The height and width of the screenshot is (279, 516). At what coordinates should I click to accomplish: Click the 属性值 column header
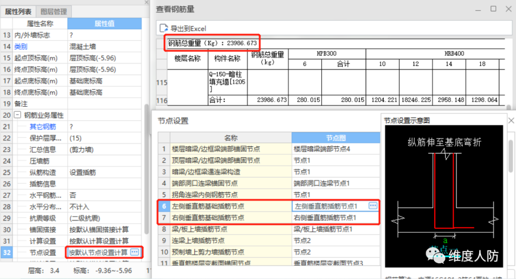tap(105, 24)
